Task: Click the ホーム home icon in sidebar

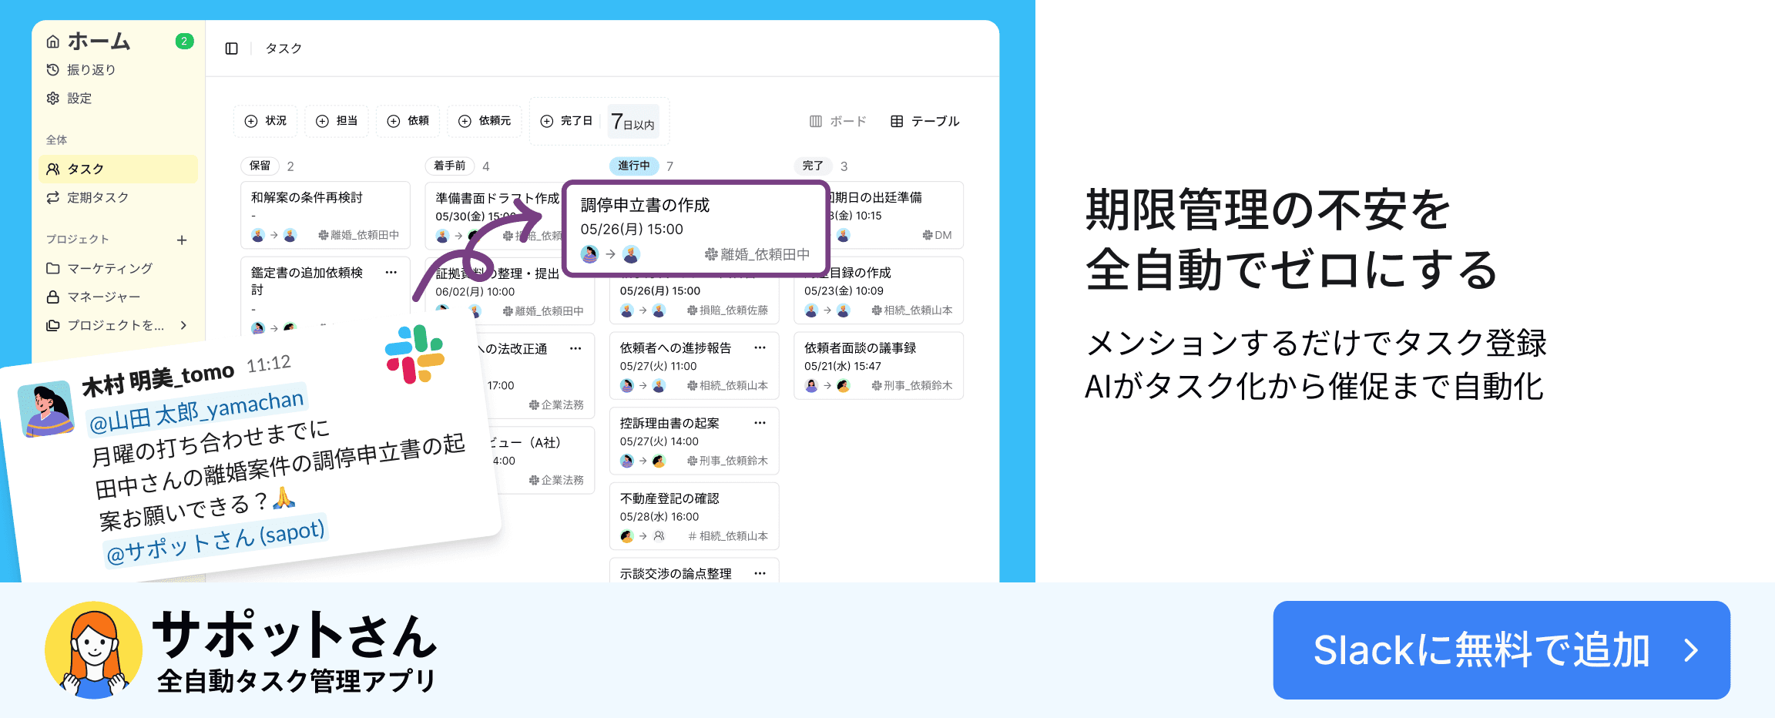Action: coord(52,42)
